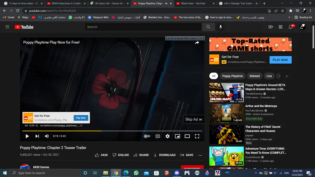Select the Related filter chip
315x177 pixels.
pyautogui.click(x=254, y=76)
